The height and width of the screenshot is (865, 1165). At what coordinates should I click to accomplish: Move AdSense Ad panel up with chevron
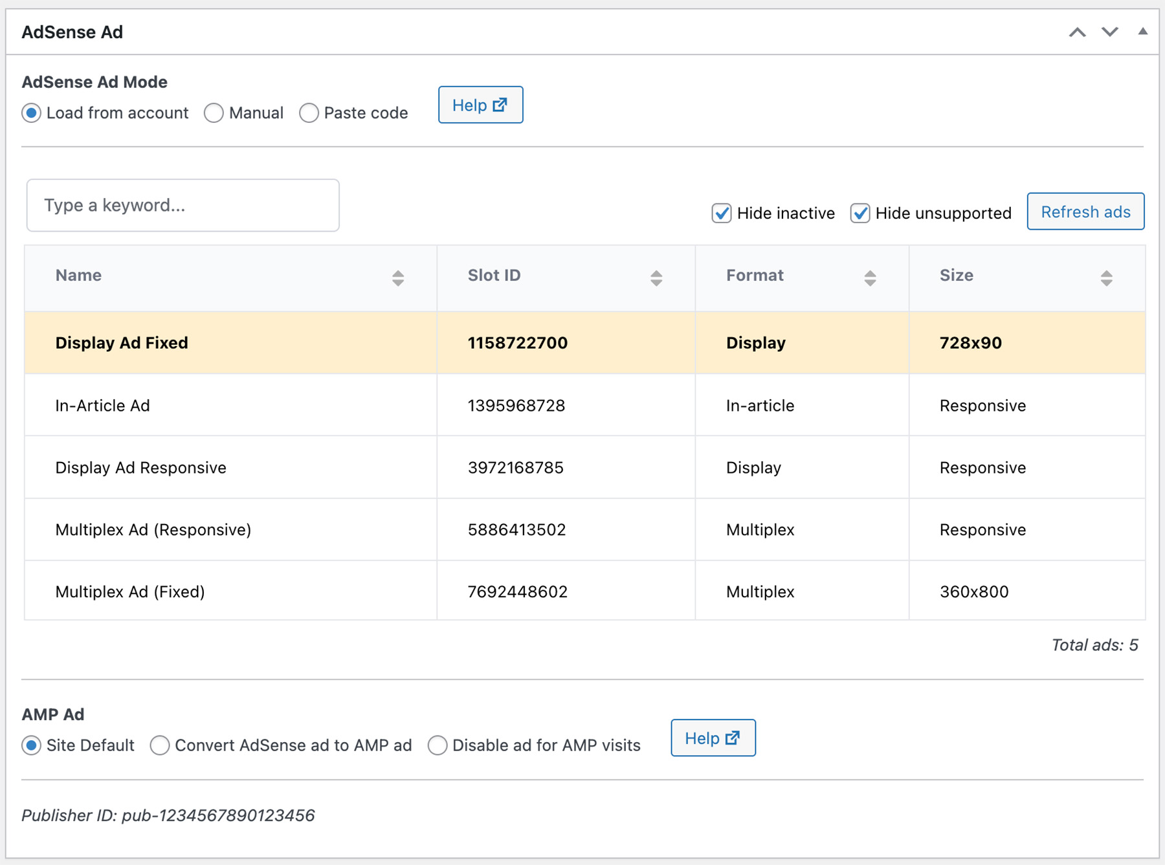[1077, 32]
